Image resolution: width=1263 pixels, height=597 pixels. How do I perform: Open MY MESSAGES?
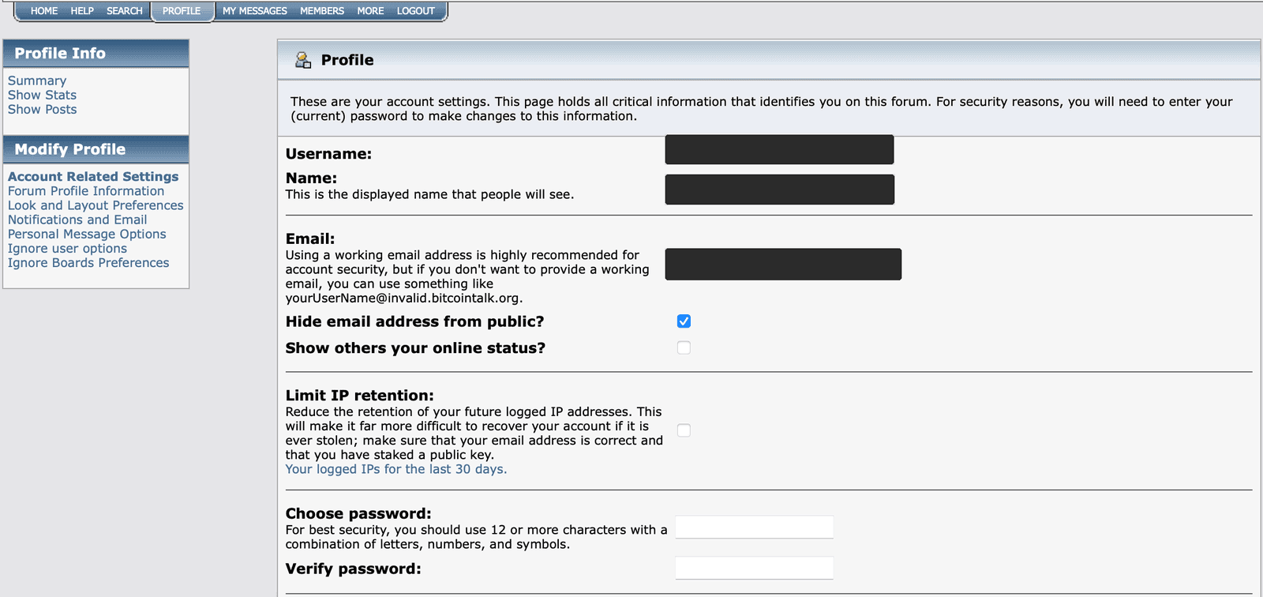(x=254, y=11)
